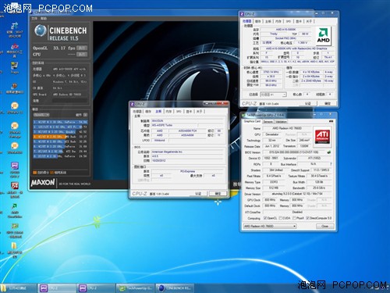
Task: Open the OpenGL ranking dropdown in Cinebench
Action: 41,115
